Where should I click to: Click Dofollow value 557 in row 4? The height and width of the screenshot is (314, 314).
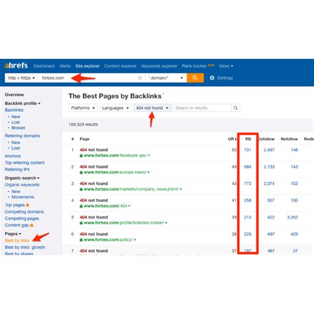point(271,200)
